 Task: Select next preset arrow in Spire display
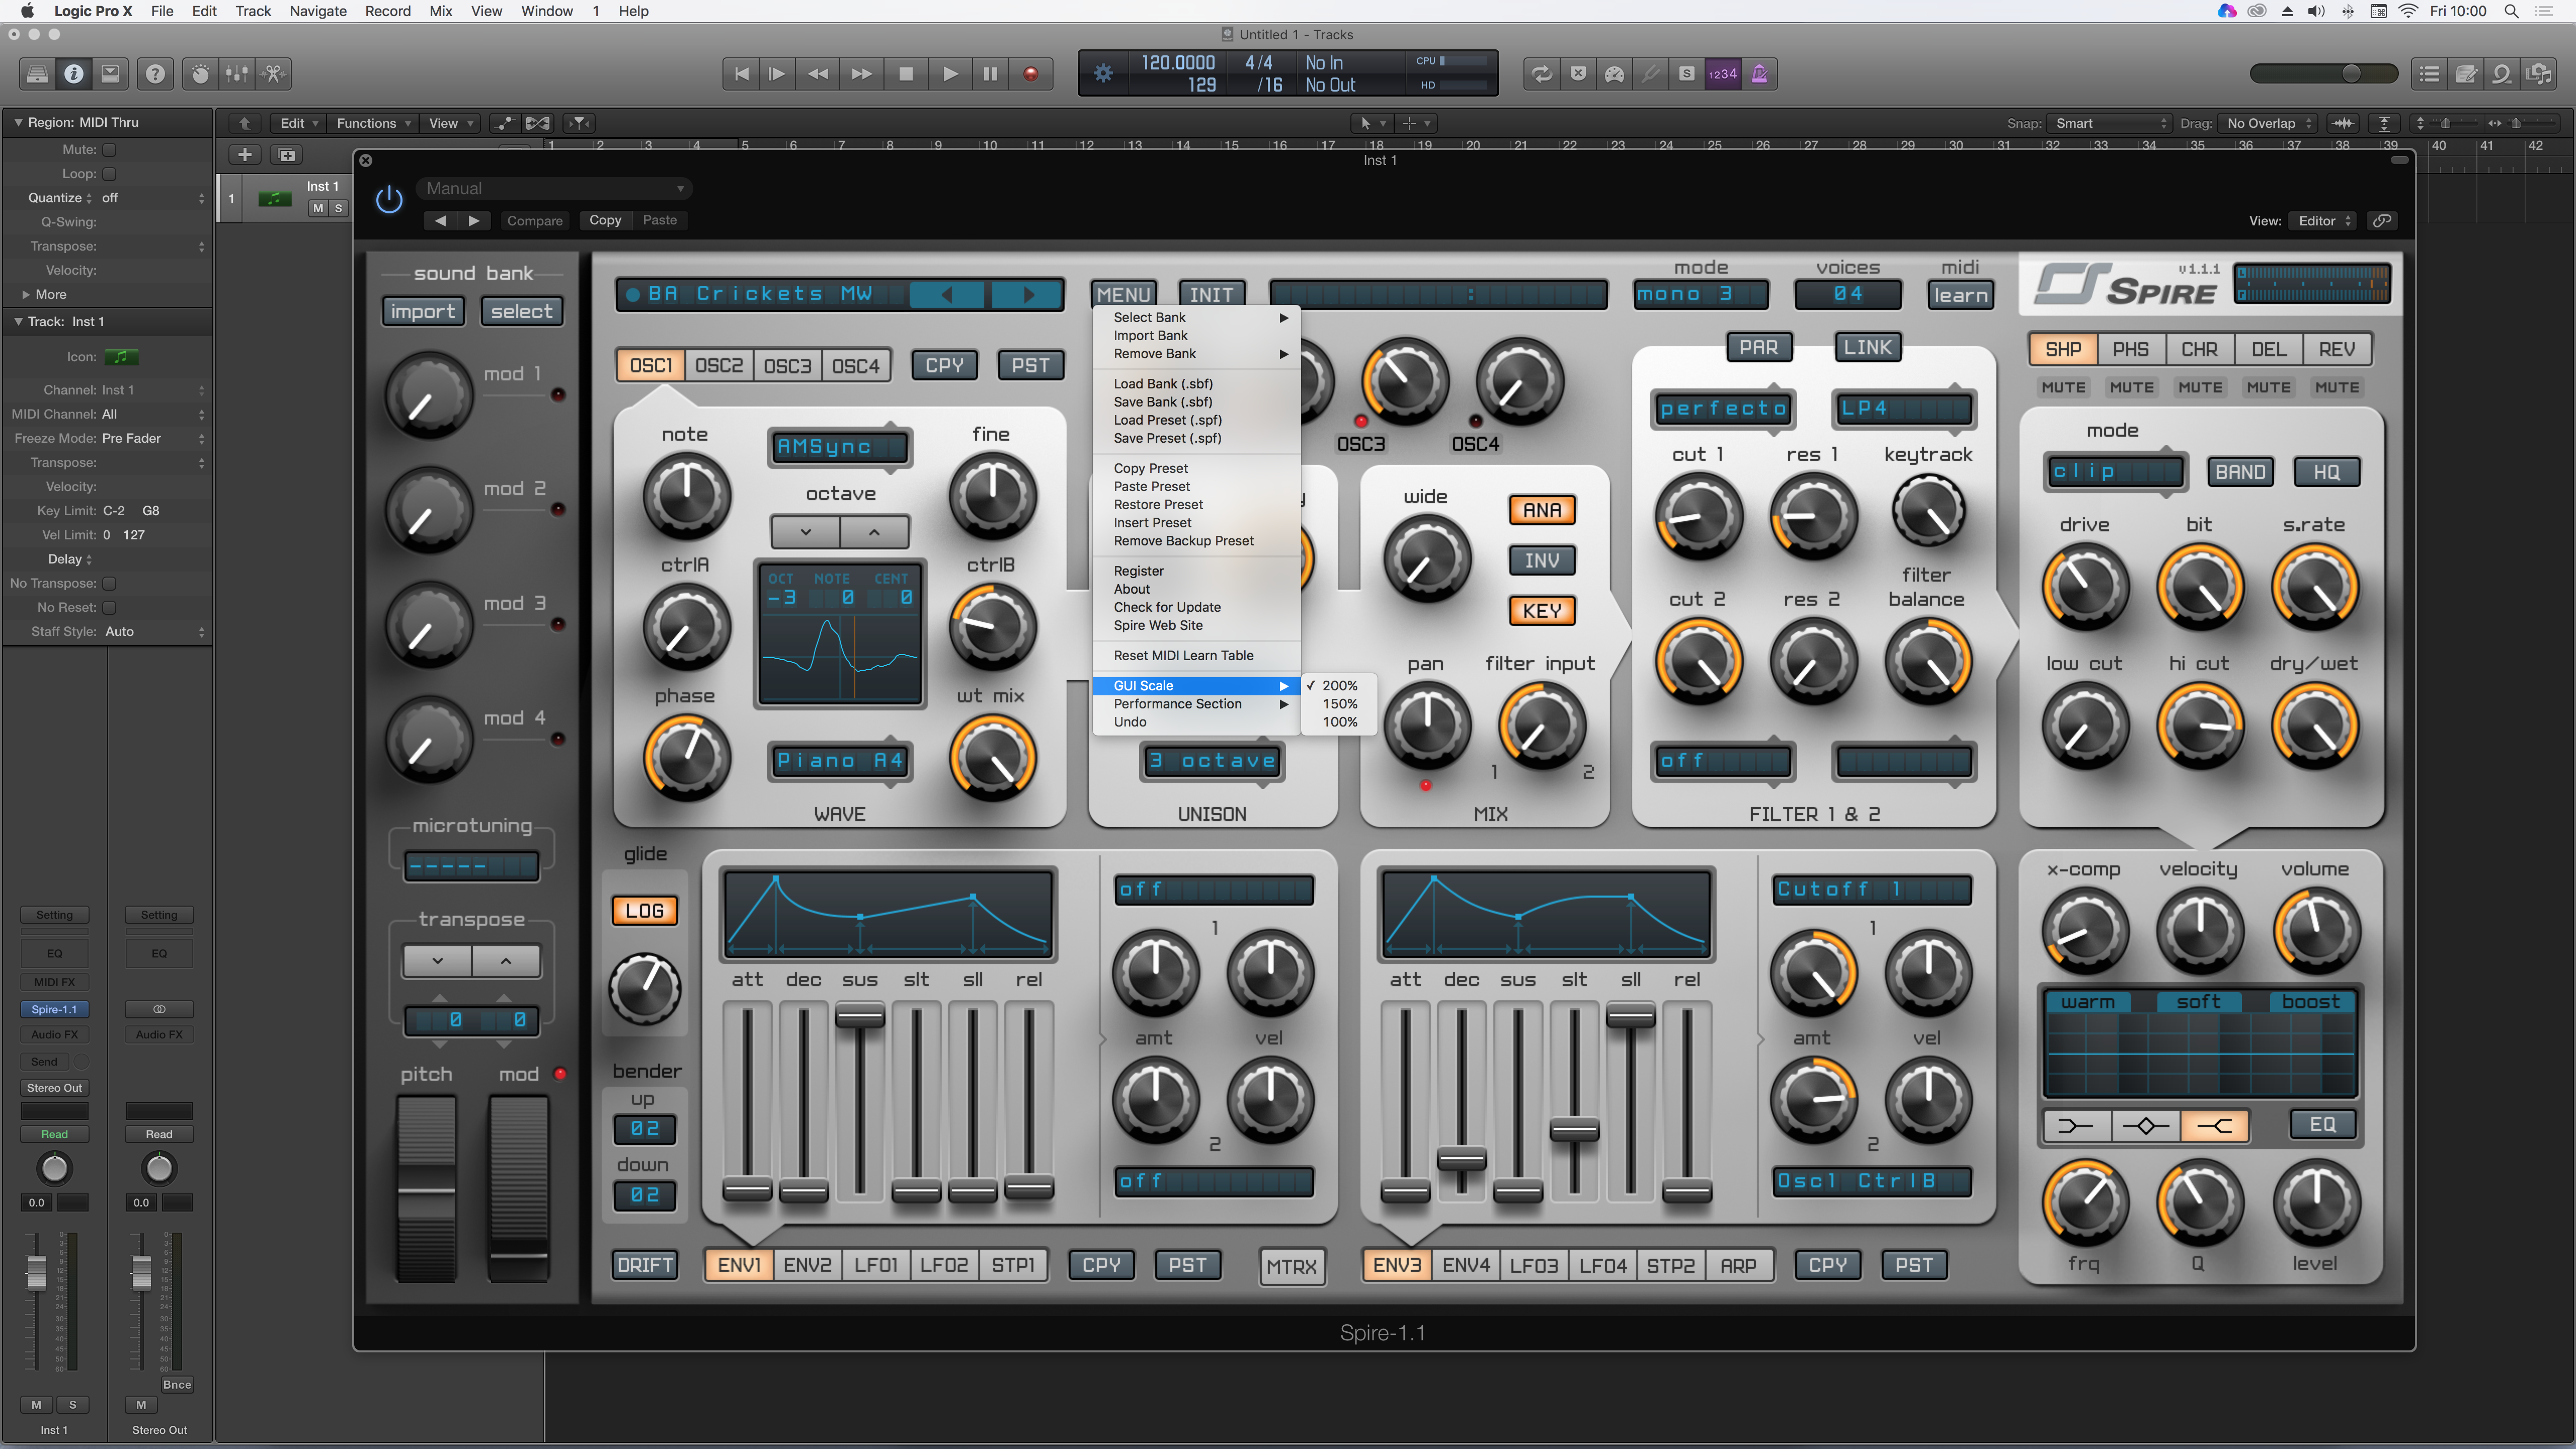pos(1027,294)
